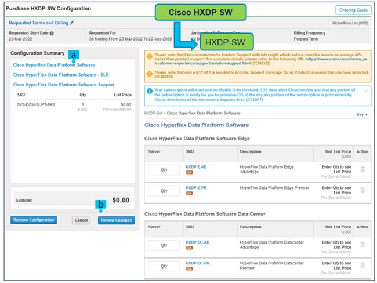Delete the HXDP-E-PR row trash icon

point(362,190)
